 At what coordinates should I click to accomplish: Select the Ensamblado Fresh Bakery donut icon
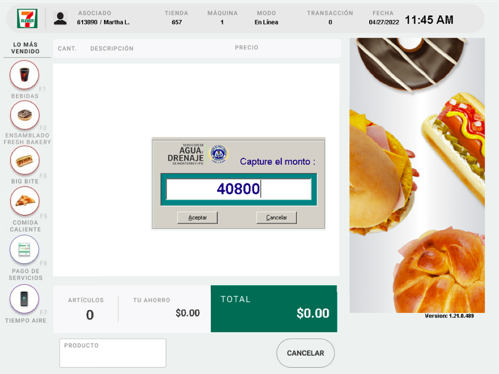click(25, 115)
